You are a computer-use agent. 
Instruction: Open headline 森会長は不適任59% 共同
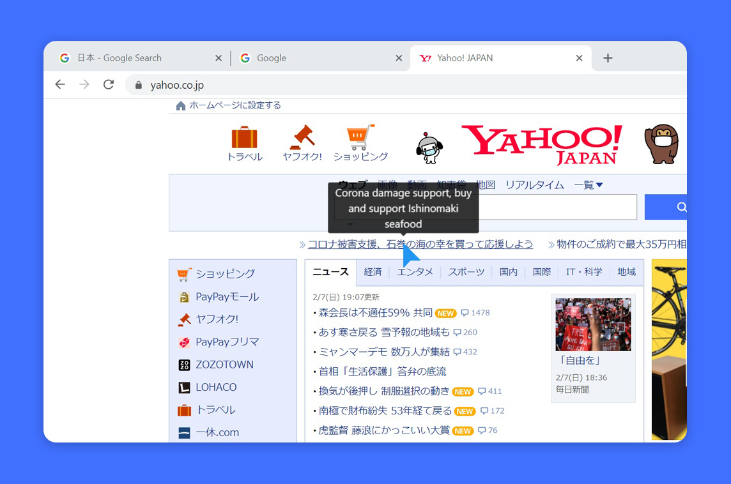(x=375, y=313)
